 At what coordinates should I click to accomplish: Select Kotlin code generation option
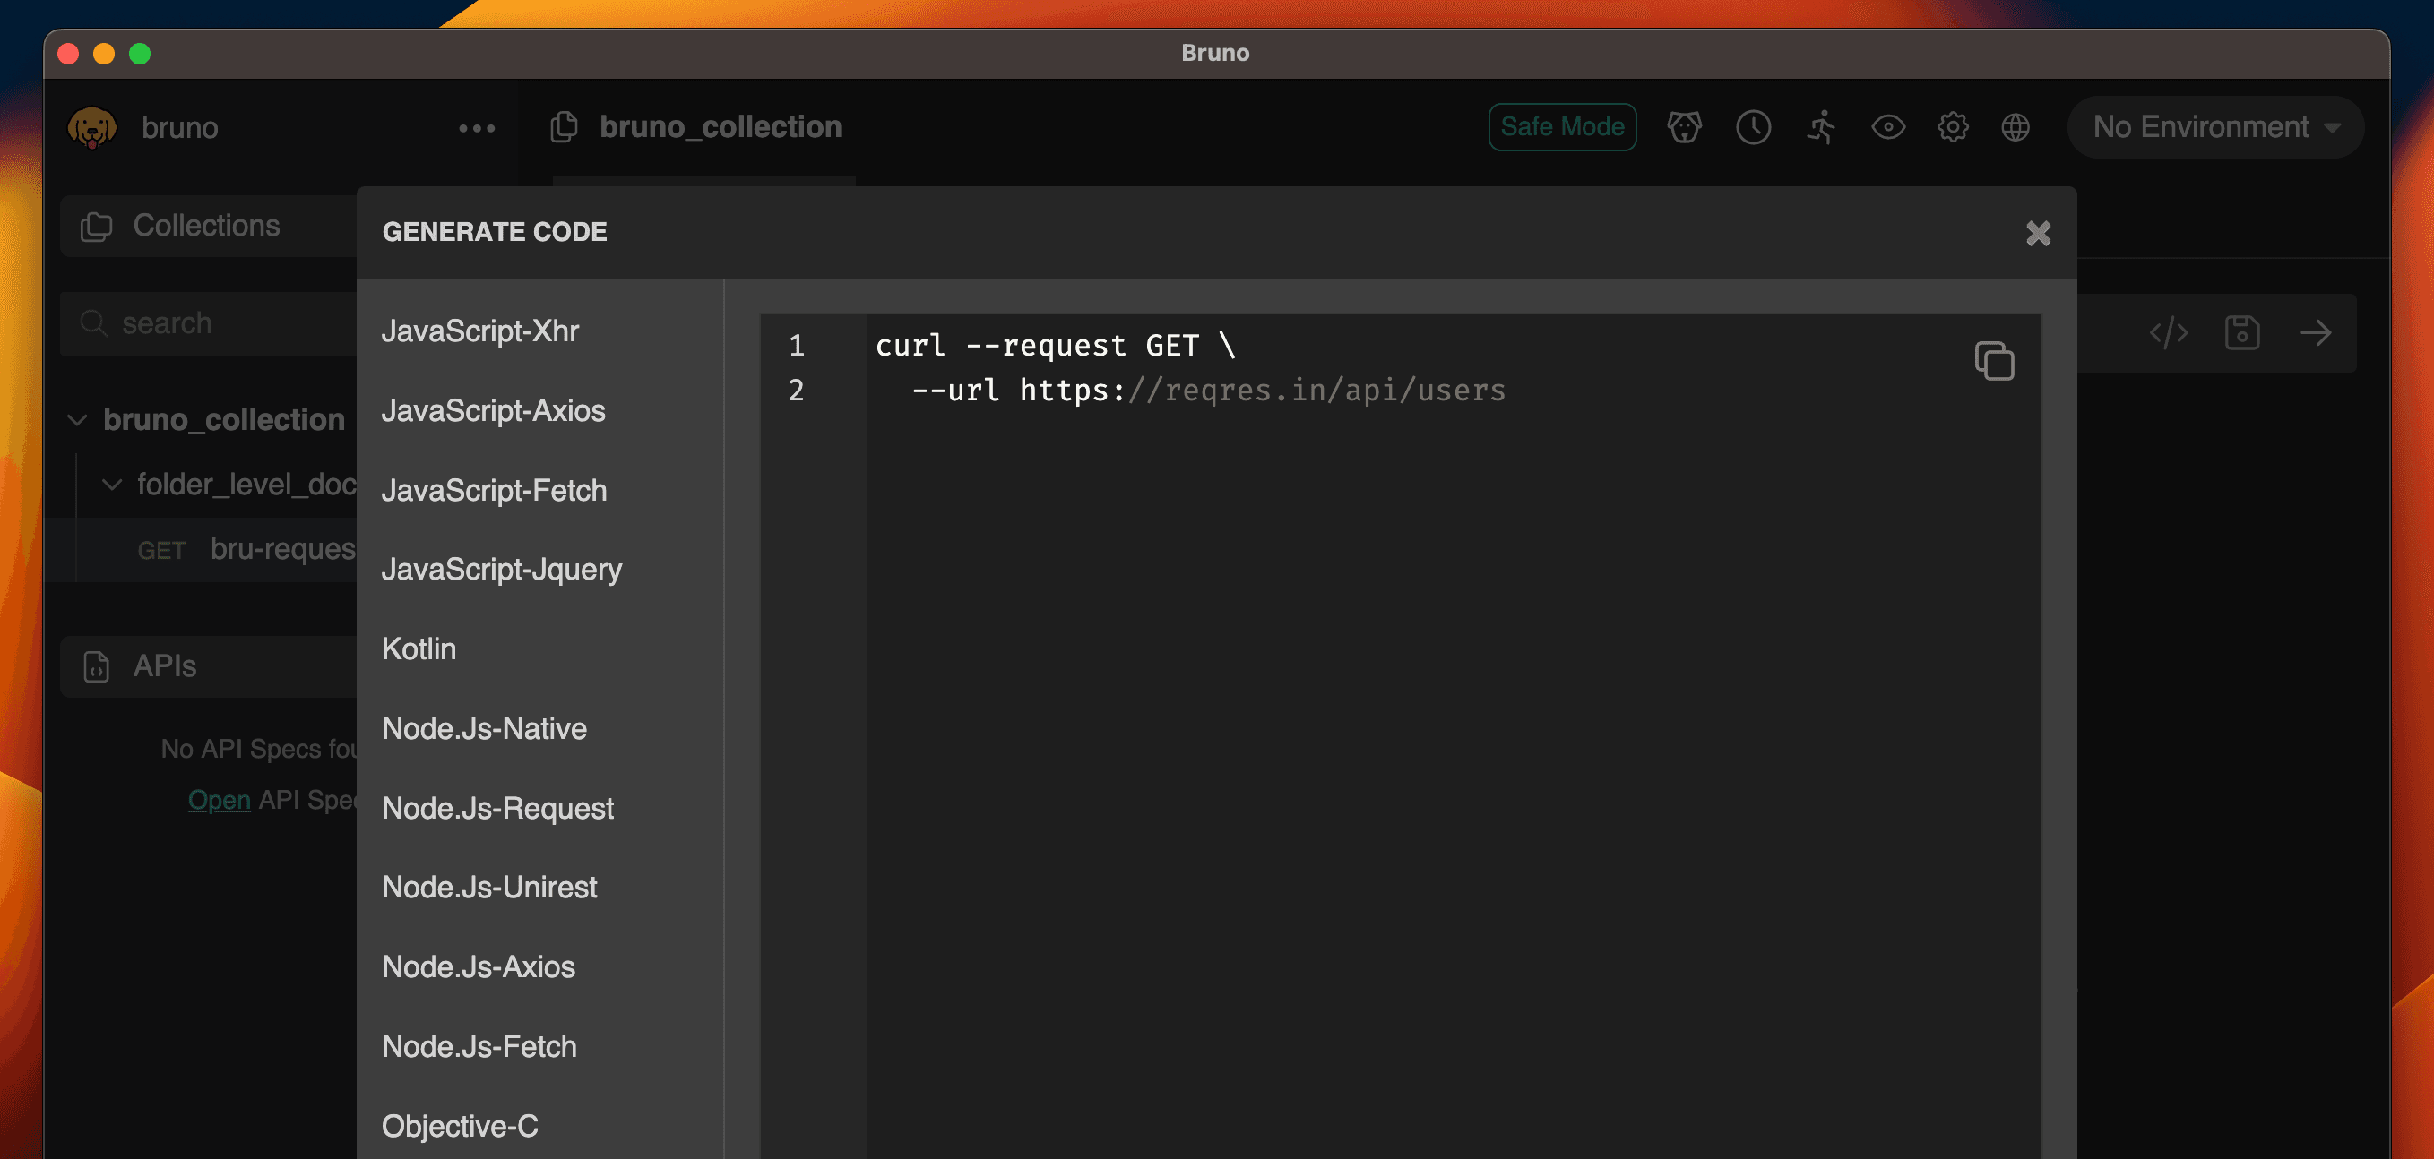[419, 648]
